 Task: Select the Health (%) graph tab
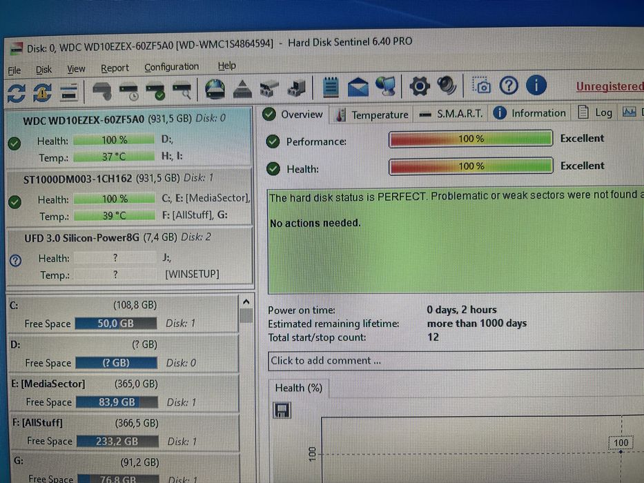coord(299,388)
